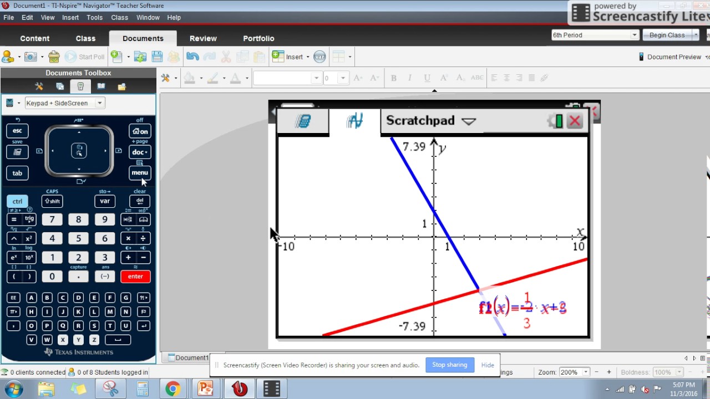Click the red enter key
Image resolution: width=710 pixels, height=399 pixels.
coord(135,276)
